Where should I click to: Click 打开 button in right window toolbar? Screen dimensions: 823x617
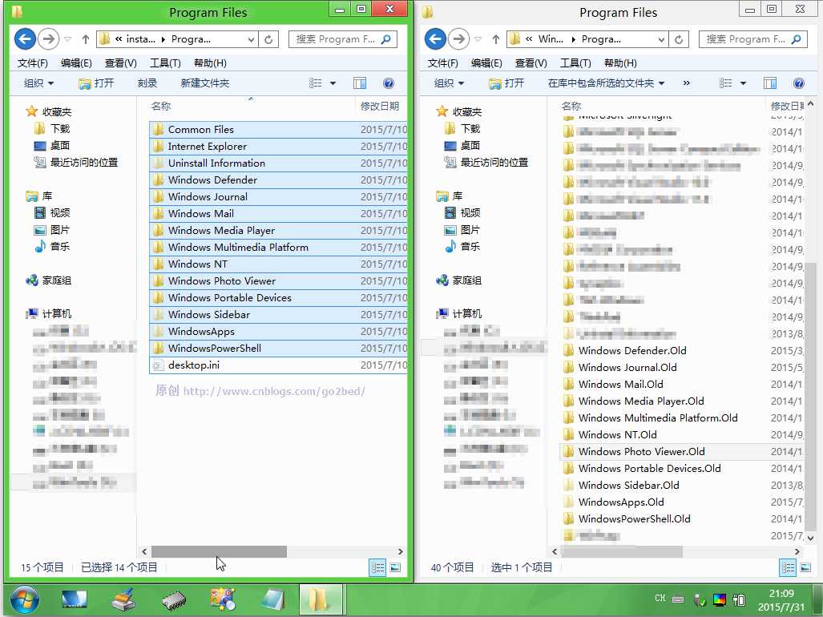(x=506, y=83)
